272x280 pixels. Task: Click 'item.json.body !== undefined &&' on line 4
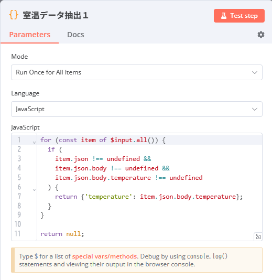(x=112, y=168)
